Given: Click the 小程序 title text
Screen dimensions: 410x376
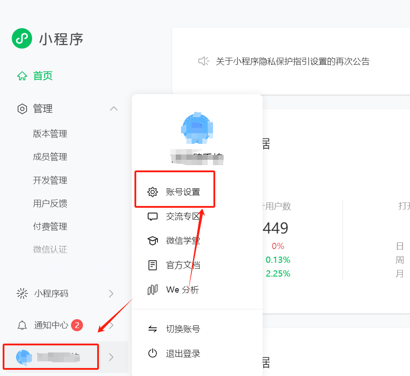Looking at the screenshot, I should (61, 39).
